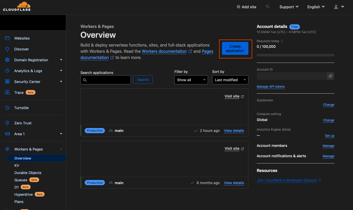Click the Account ID field

[292, 76]
